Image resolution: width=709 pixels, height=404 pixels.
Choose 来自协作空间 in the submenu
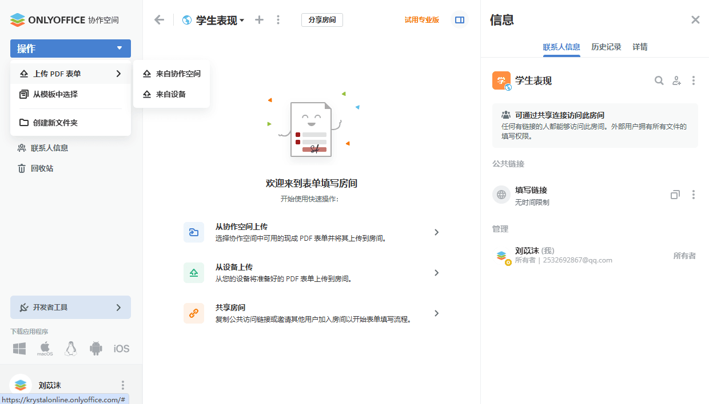[x=172, y=74]
